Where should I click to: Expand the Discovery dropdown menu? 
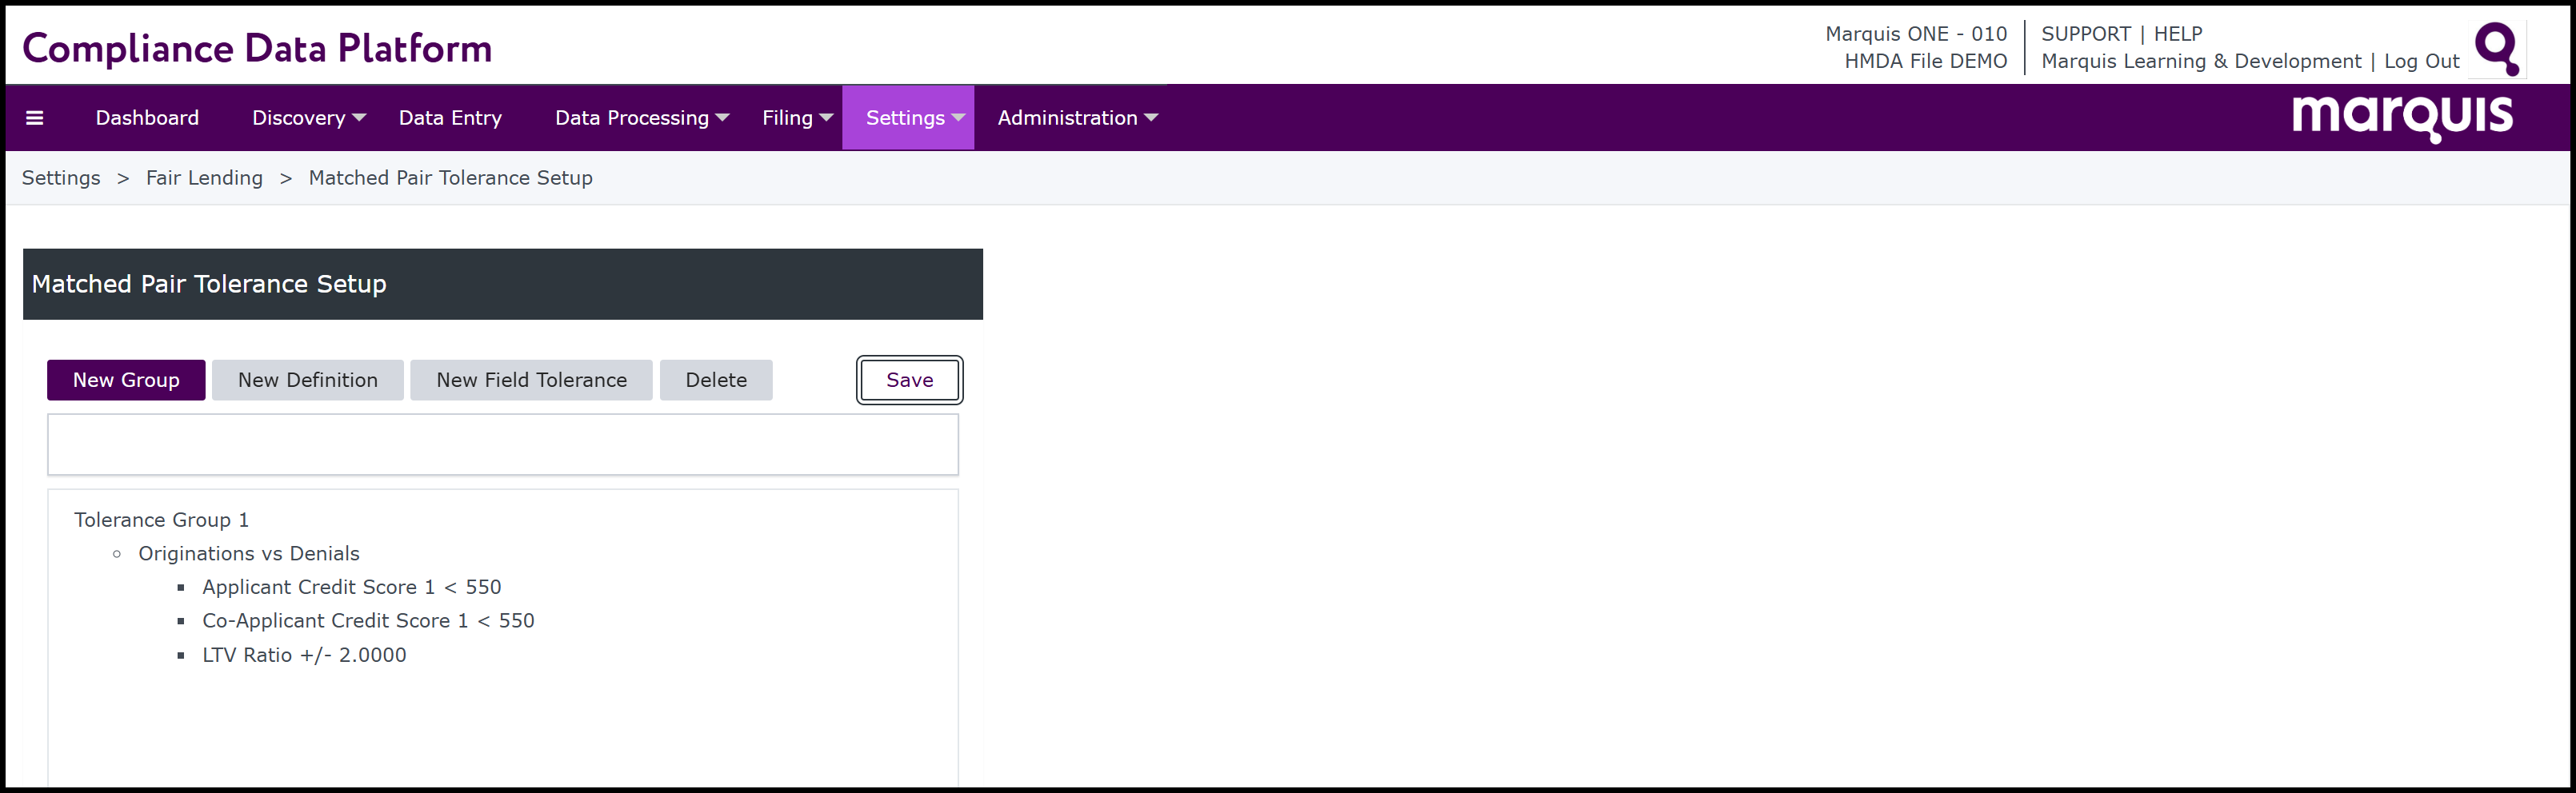[x=308, y=118]
